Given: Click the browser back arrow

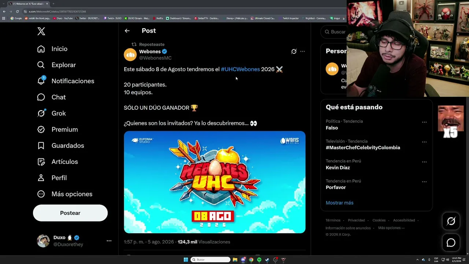Looking at the screenshot, I should tap(4, 11).
